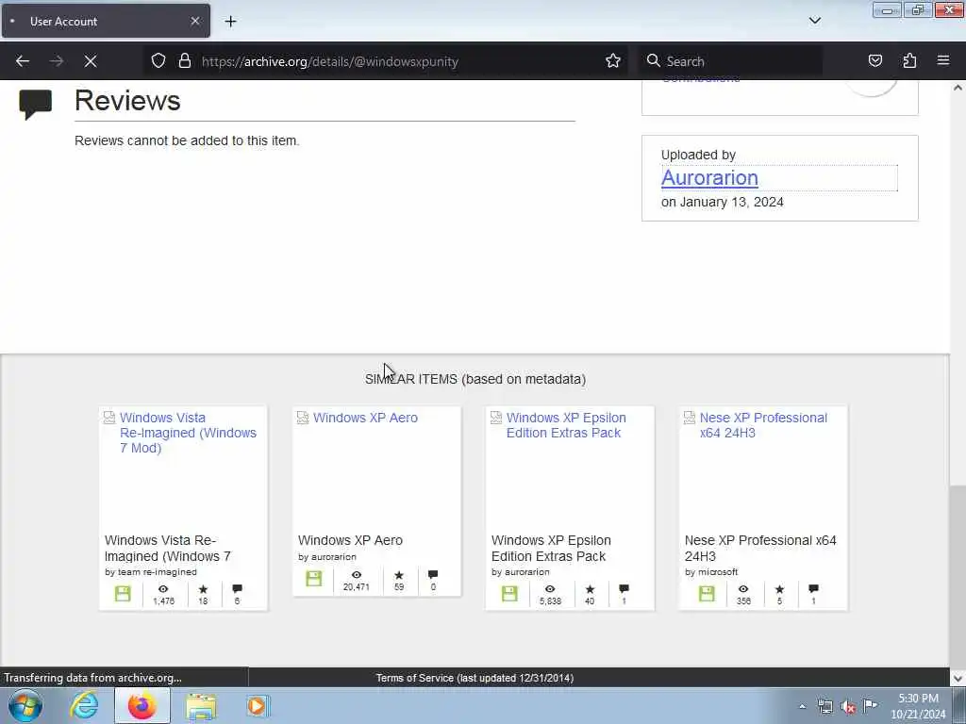
Task: Open Windows XP Epsilon Edition Extras Pack link
Action: 566,425
